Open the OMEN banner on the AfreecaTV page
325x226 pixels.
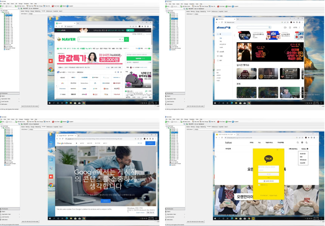pos(270,52)
